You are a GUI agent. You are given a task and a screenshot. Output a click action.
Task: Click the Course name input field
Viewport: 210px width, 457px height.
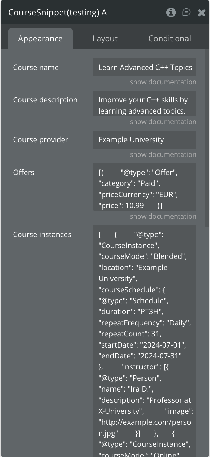pyautogui.click(x=145, y=68)
